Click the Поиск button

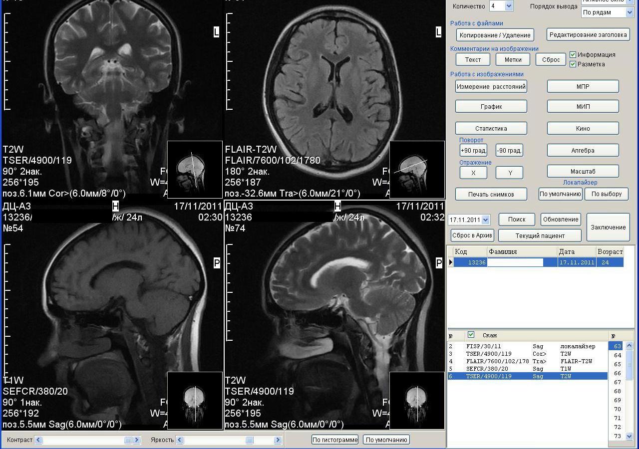tap(517, 220)
